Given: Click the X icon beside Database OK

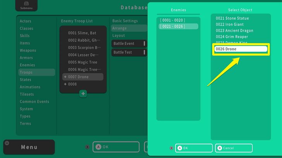Looking at the screenshot, I should [88, 147].
